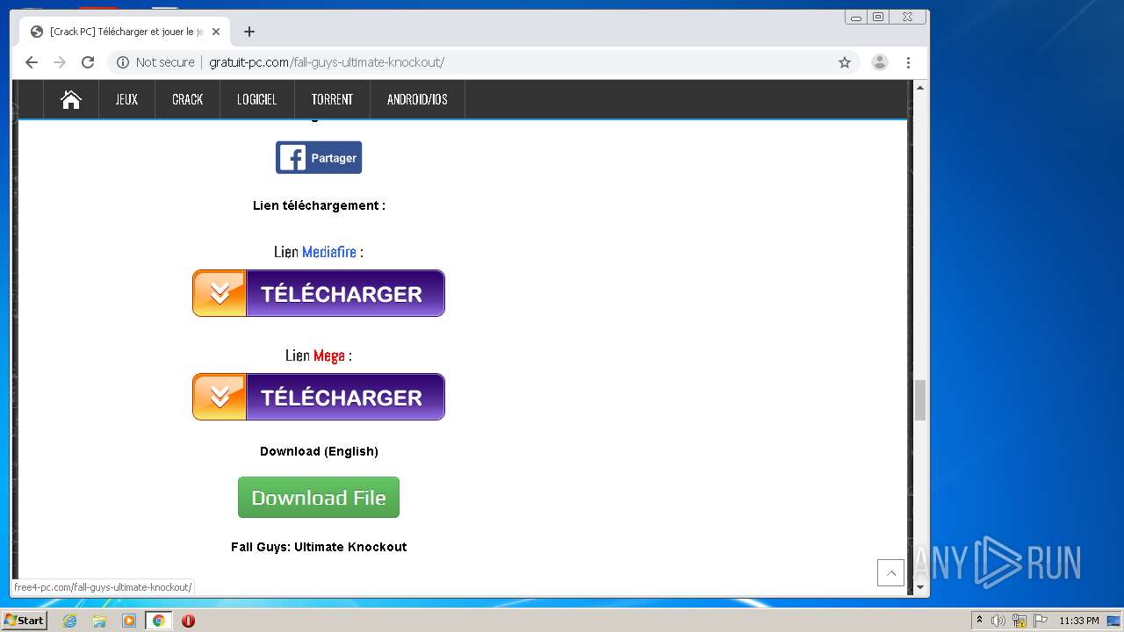Click the Mega TÉLÉCHARGER button

click(x=319, y=397)
